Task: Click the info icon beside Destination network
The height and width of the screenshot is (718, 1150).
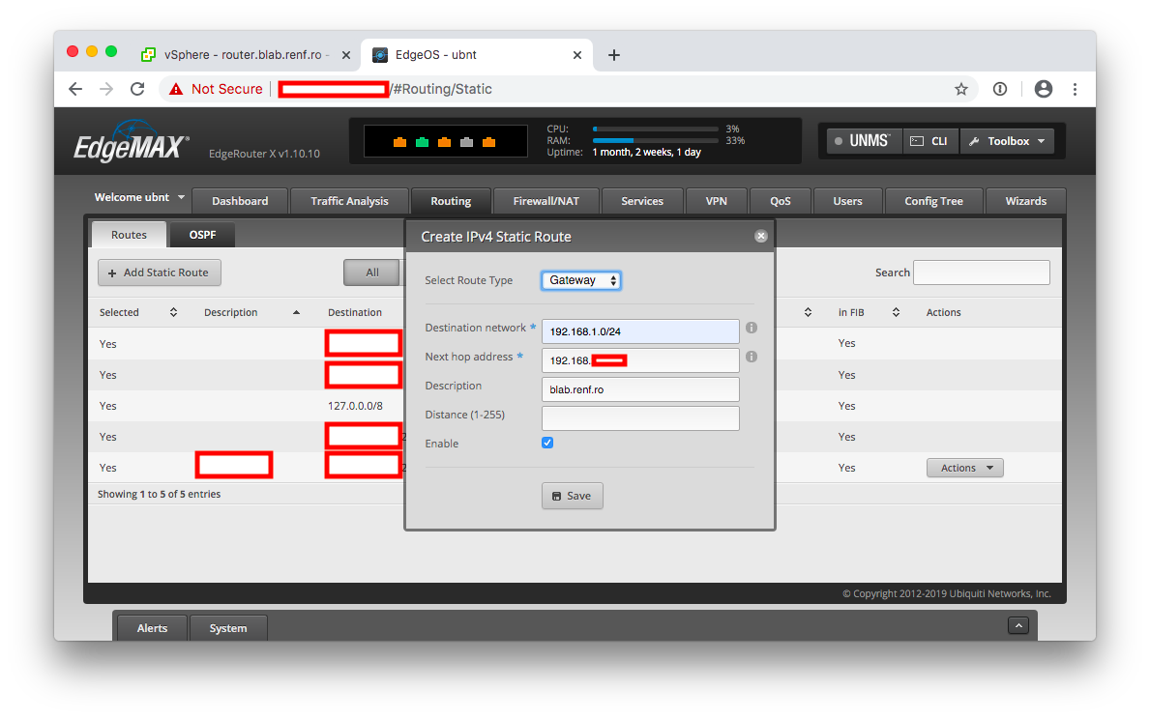Action: pos(751,328)
